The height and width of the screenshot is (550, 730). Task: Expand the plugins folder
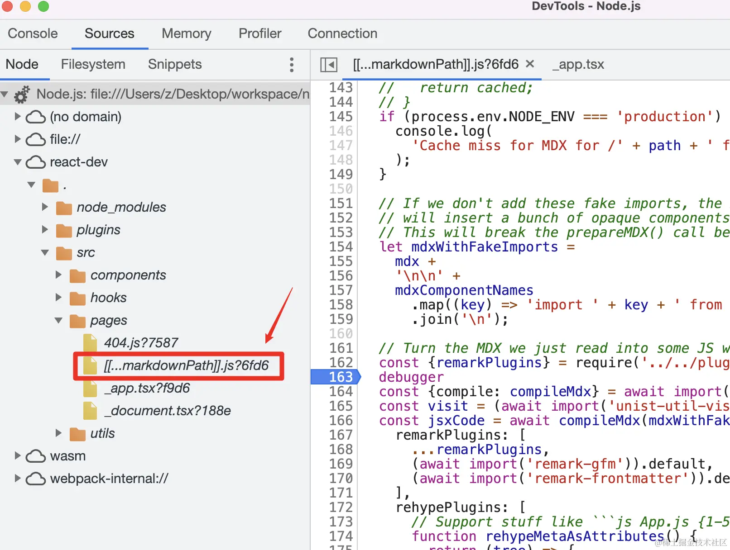pyautogui.click(x=45, y=229)
